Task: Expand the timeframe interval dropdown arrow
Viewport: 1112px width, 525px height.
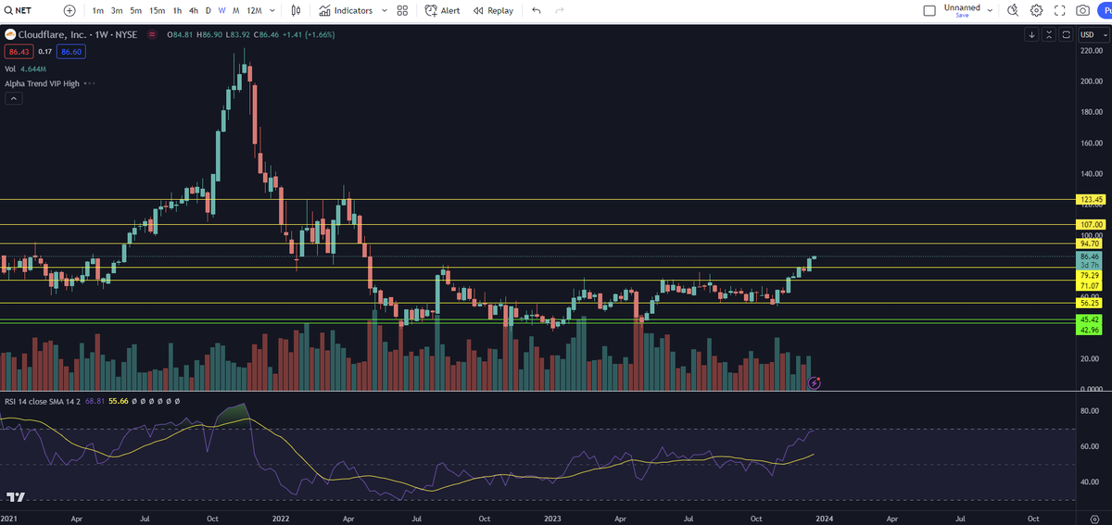Action: point(273,10)
